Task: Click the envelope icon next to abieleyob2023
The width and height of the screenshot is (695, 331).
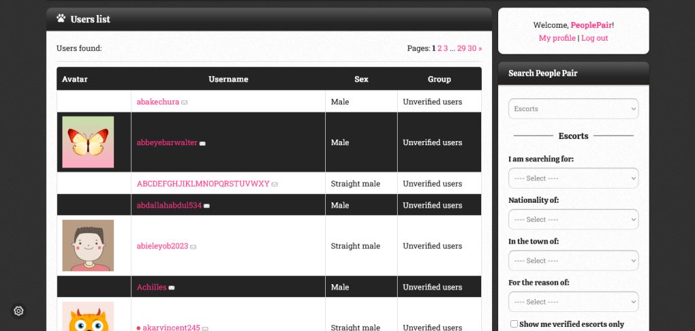Action: (x=193, y=247)
